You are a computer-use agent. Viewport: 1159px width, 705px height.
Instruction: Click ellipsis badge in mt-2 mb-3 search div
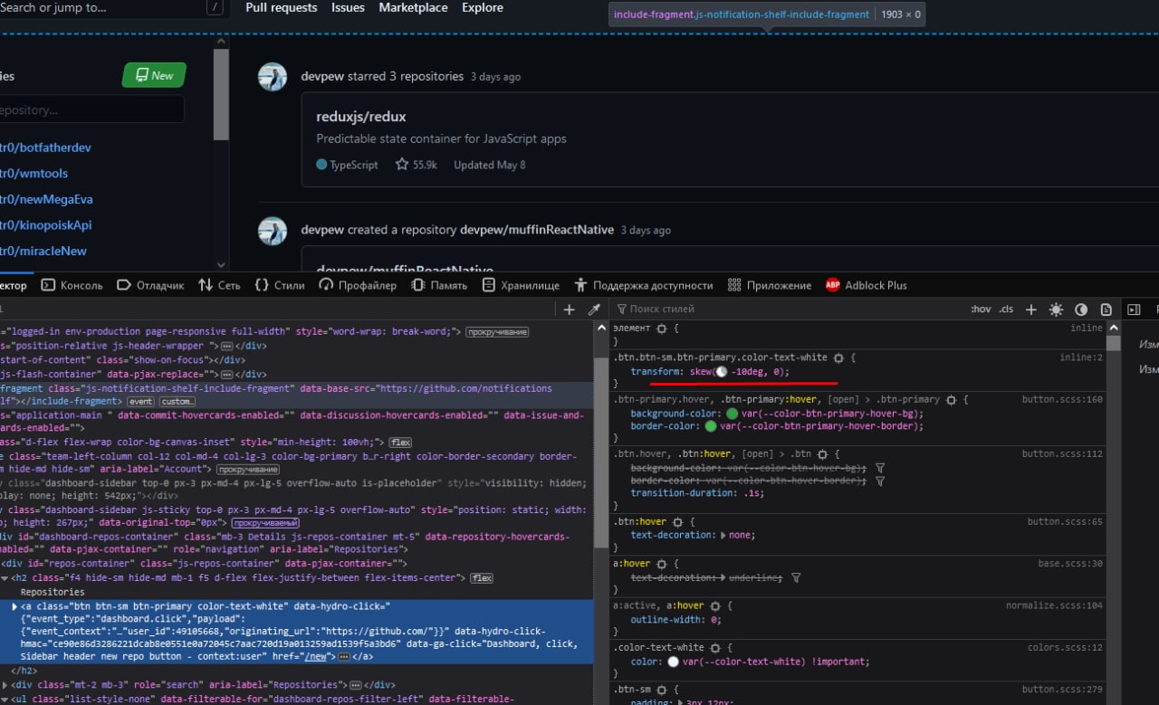pos(355,685)
